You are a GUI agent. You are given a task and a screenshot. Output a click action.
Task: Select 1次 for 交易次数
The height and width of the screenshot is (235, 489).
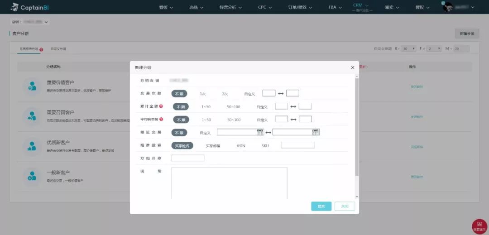coord(203,94)
